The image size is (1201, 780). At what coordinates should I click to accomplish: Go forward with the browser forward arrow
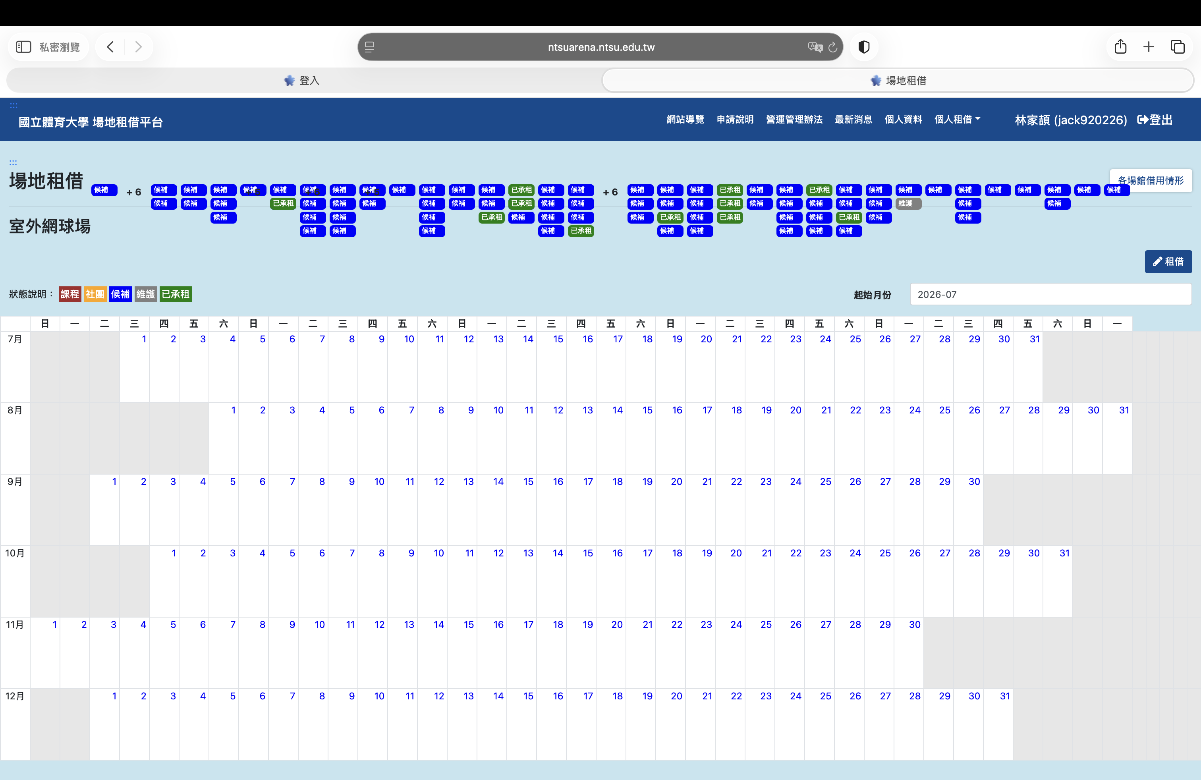tap(138, 47)
